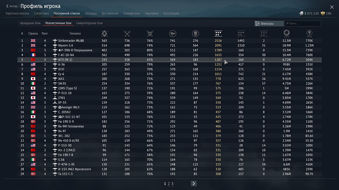
Task: Go to page 2 of the list
Action: click(168, 184)
